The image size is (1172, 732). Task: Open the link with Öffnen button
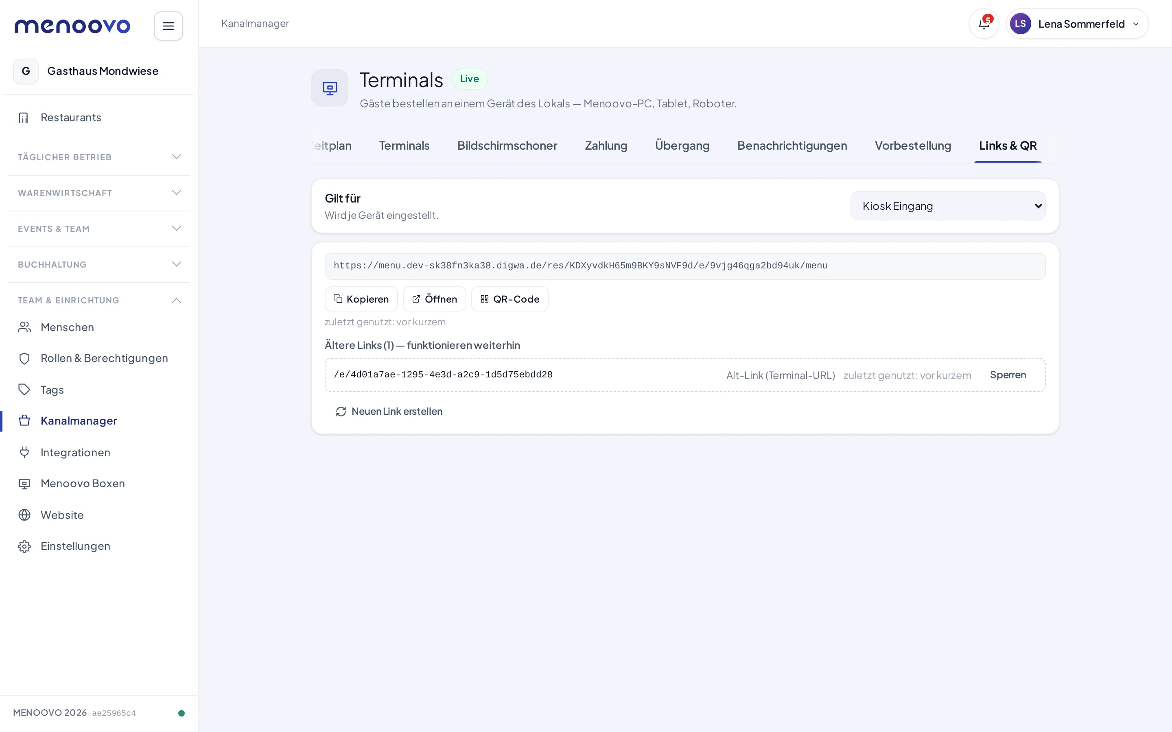435,299
